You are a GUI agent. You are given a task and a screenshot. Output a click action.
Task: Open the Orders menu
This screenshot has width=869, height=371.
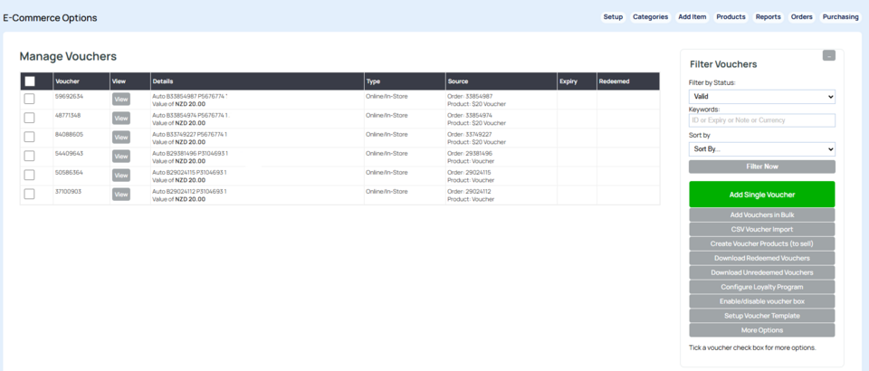(801, 17)
